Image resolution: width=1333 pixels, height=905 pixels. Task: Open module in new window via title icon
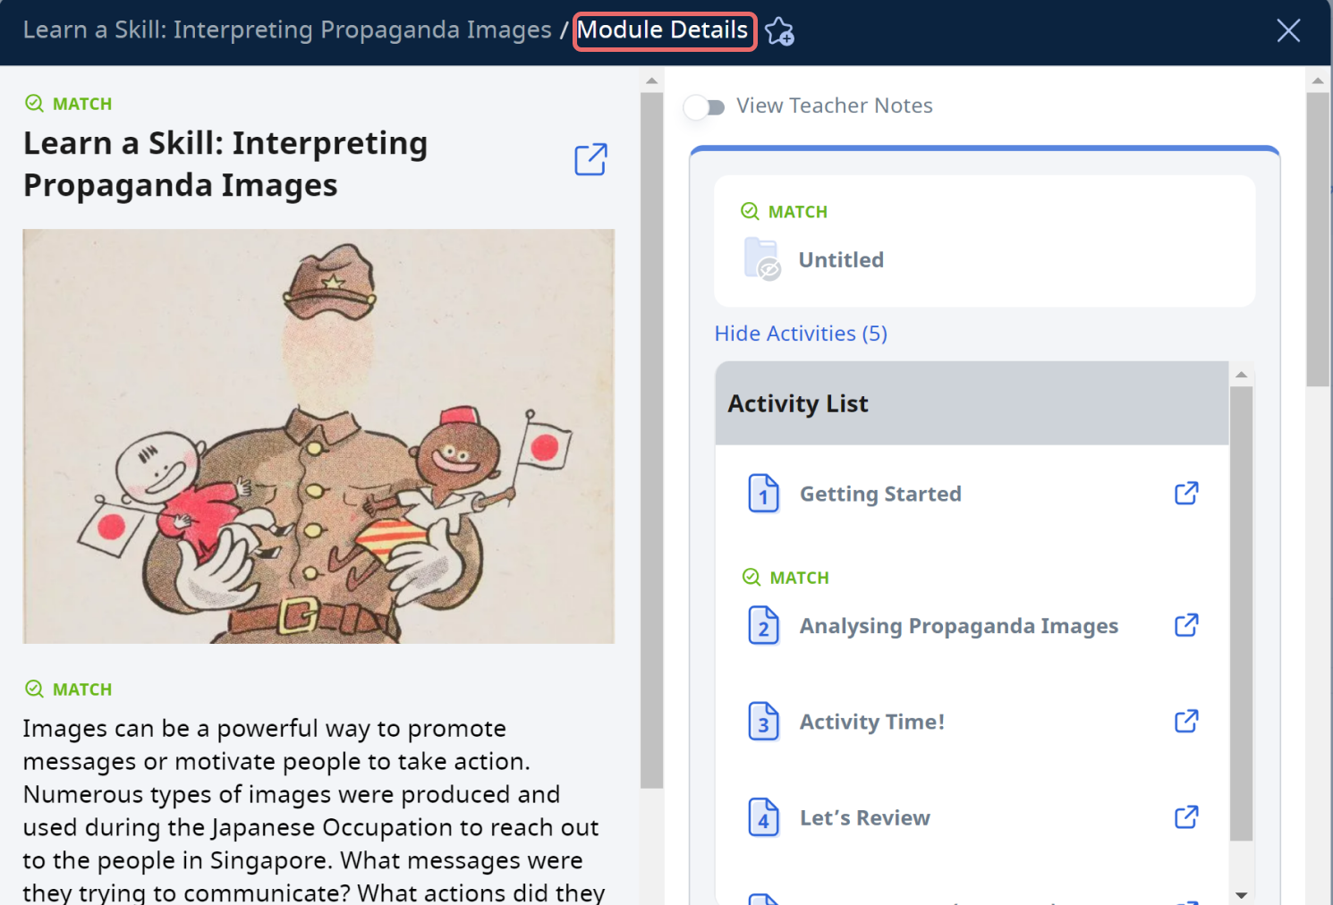click(x=590, y=159)
